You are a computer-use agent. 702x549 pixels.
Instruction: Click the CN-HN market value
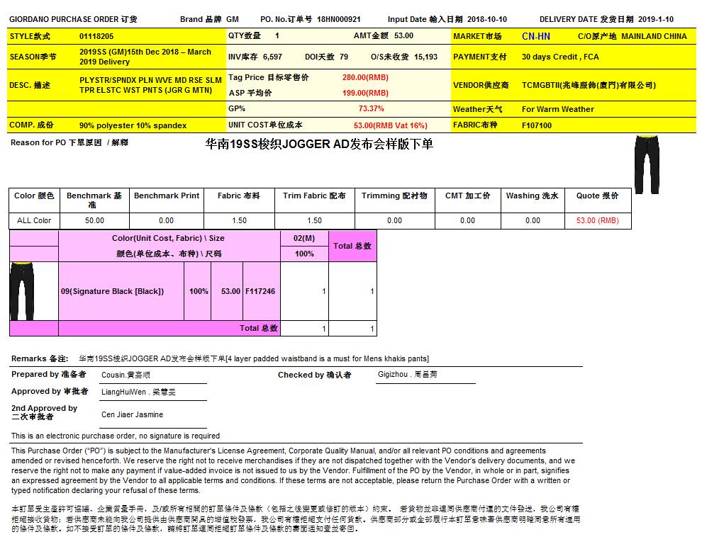coord(535,36)
